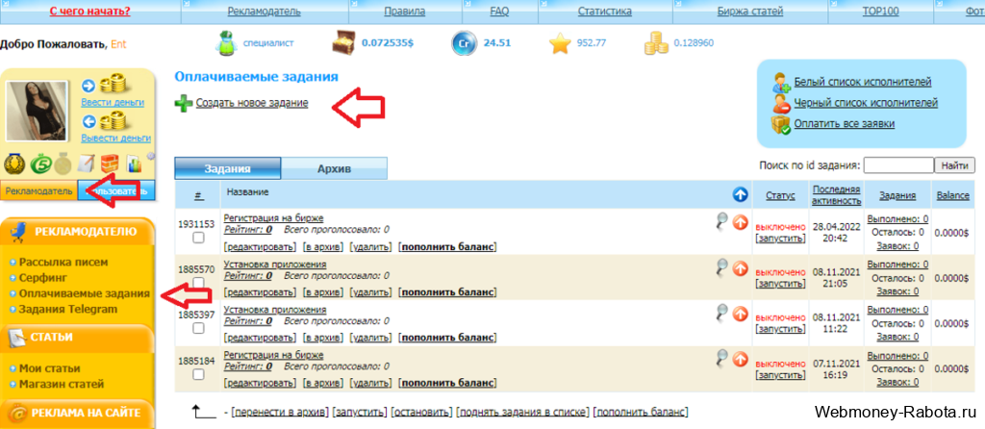985x429 pixels.
Task: Open the Правила menu item
Action: 405,12
